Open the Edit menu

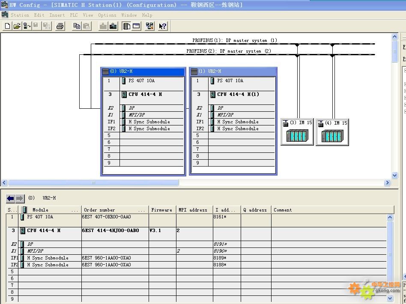(39, 15)
